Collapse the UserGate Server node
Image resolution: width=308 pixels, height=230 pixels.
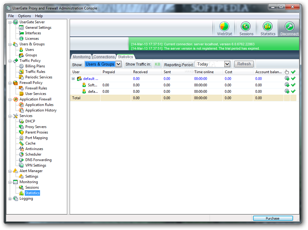point(10,22)
